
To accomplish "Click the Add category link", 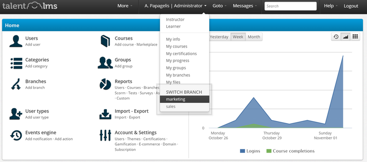I will 36,66.
